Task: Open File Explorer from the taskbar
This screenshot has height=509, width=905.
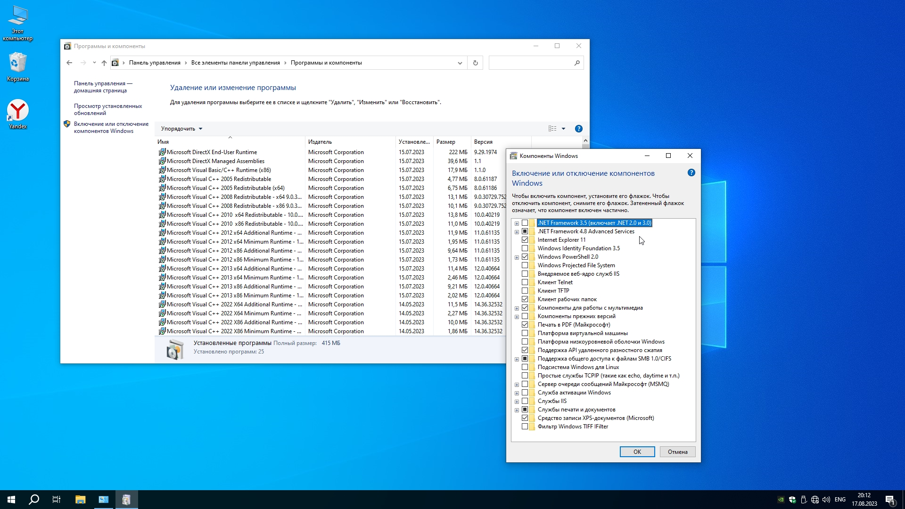Action: (80, 500)
